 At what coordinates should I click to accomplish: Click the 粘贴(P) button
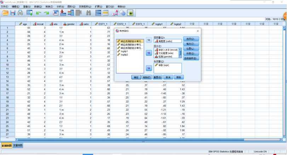(147, 77)
